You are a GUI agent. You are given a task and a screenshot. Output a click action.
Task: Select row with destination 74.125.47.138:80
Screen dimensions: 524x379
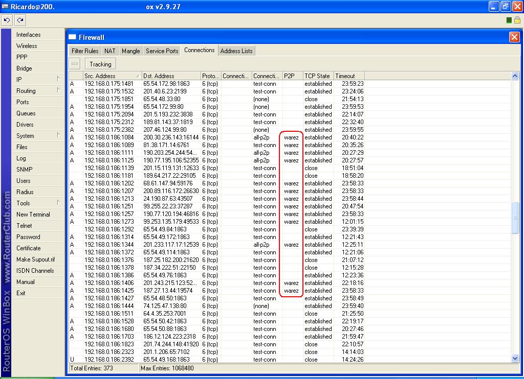(x=290, y=306)
